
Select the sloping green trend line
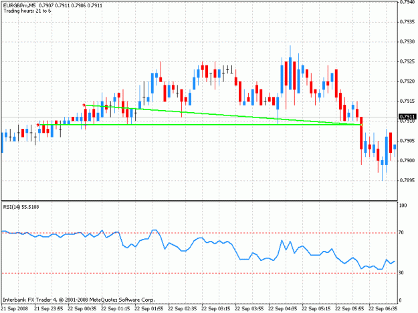pos(223,115)
